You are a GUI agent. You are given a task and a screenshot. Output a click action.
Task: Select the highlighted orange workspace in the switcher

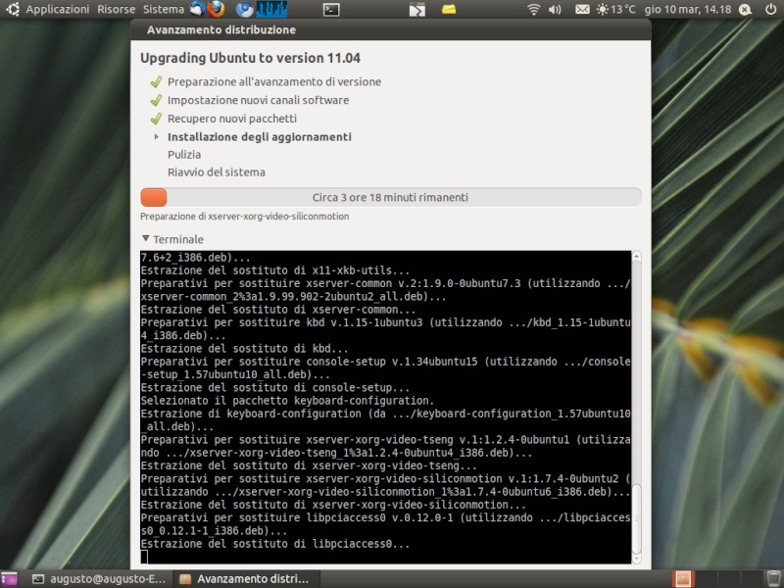pos(683,579)
